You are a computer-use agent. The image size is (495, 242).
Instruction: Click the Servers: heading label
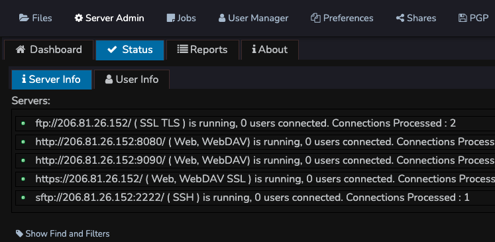tap(31, 101)
